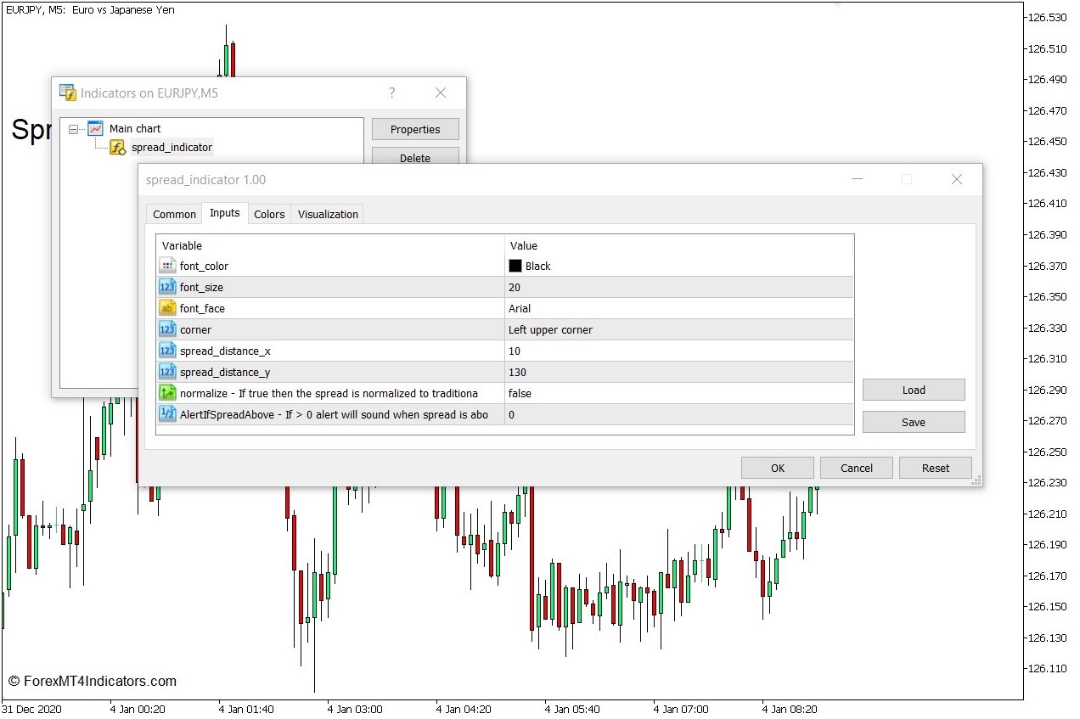Click the font_size variable name

[x=201, y=287]
